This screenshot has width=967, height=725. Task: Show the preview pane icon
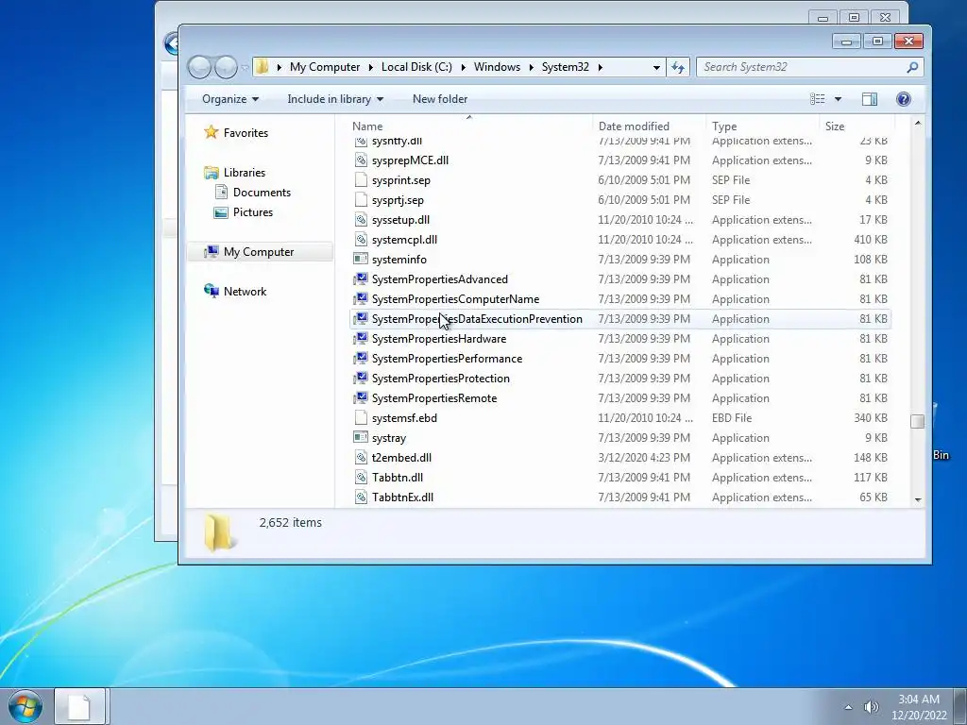870,98
